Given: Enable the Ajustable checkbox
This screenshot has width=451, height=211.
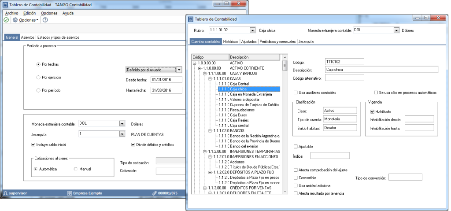Looking at the screenshot, I should [x=296, y=146].
